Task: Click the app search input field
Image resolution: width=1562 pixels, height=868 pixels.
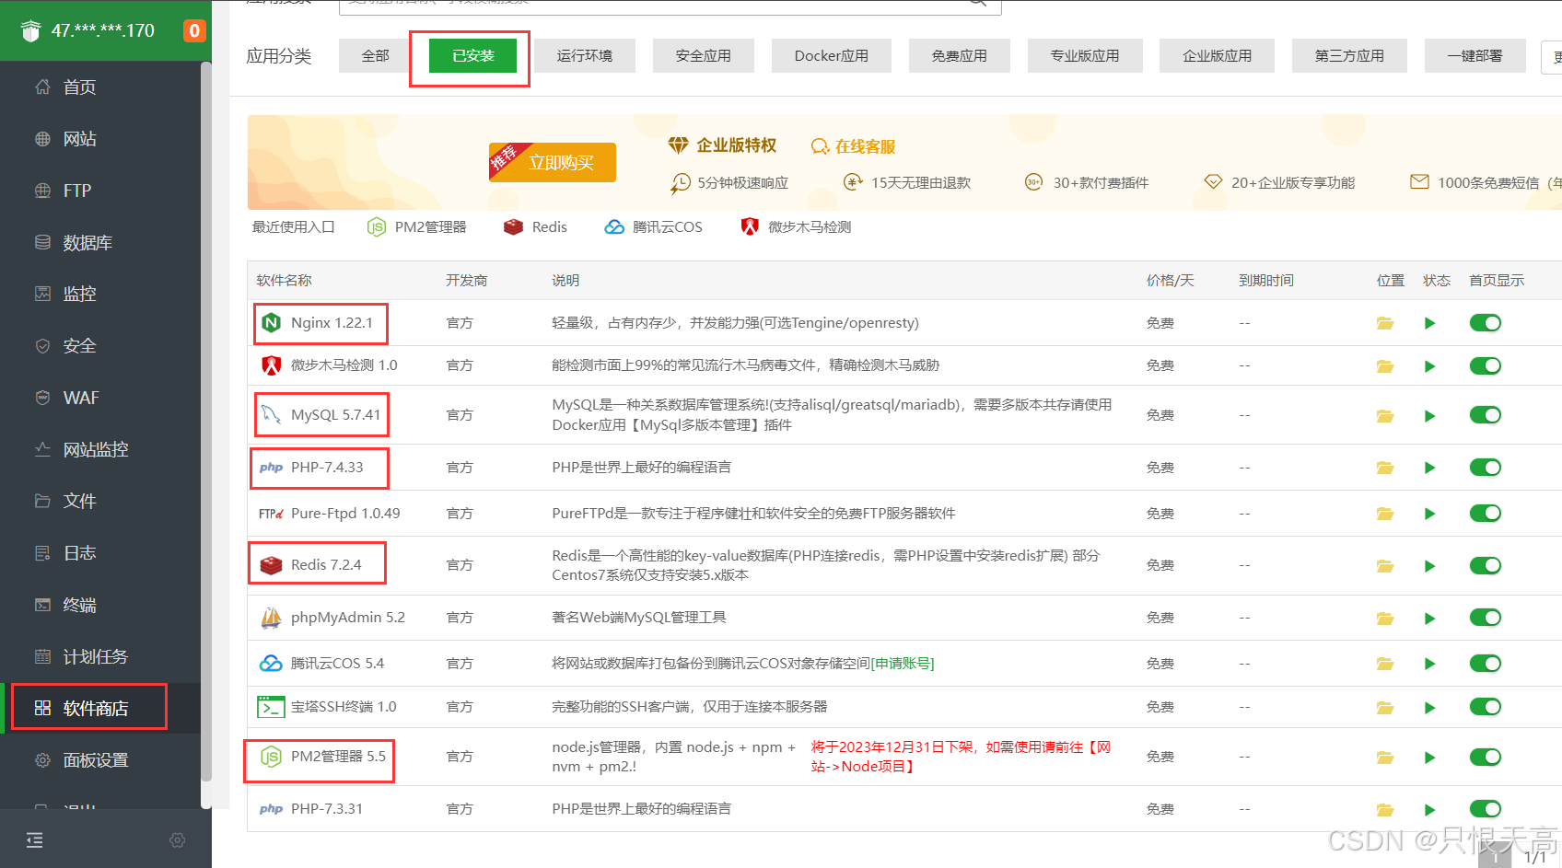Action: pos(670,6)
